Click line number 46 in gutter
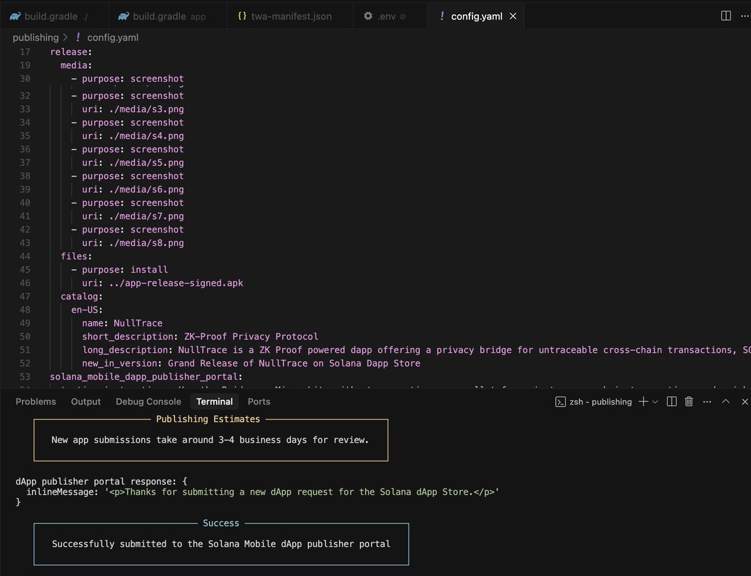This screenshot has width=751, height=576. point(25,283)
